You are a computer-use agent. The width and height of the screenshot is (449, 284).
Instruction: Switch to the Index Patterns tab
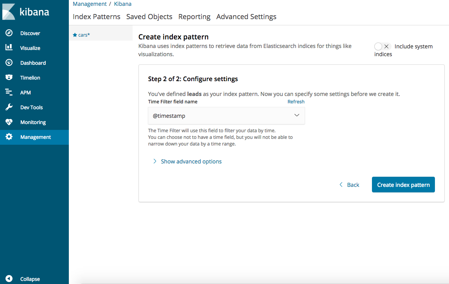tap(97, 16)
